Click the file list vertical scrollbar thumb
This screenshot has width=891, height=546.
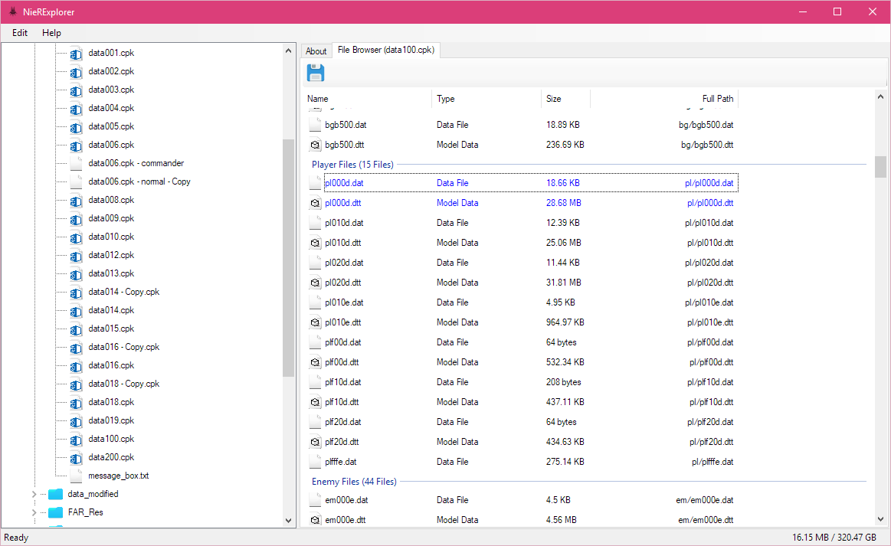click(880, 167)
